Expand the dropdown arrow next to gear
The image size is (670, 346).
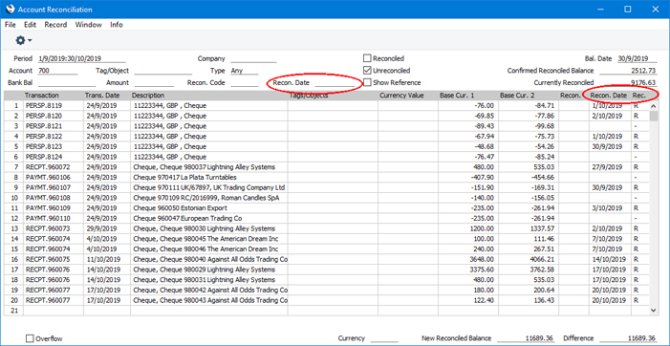(30, 41)
